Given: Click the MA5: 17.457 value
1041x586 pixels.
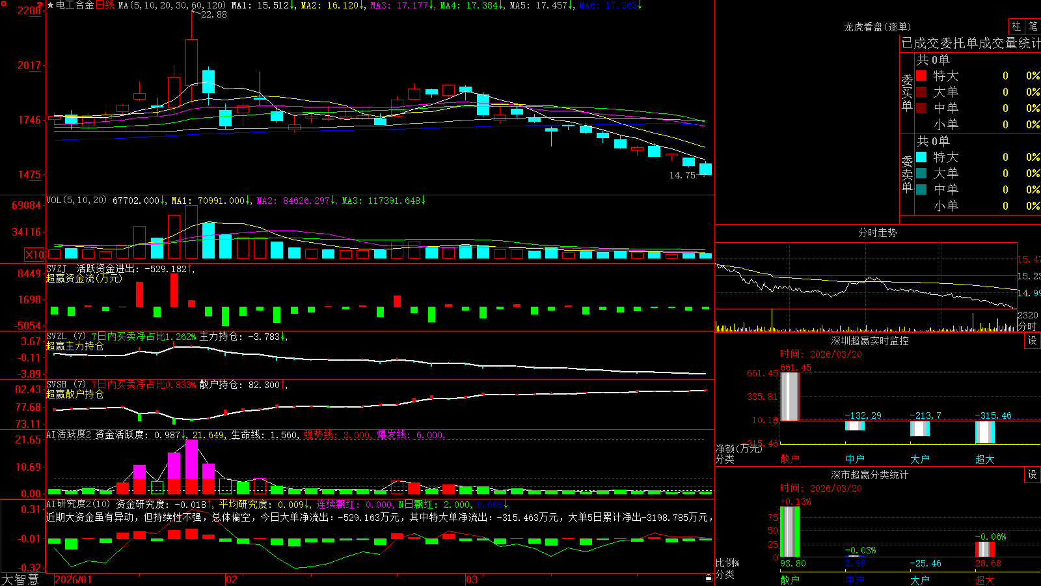Looking at the screenshot, I should (541, 5).
